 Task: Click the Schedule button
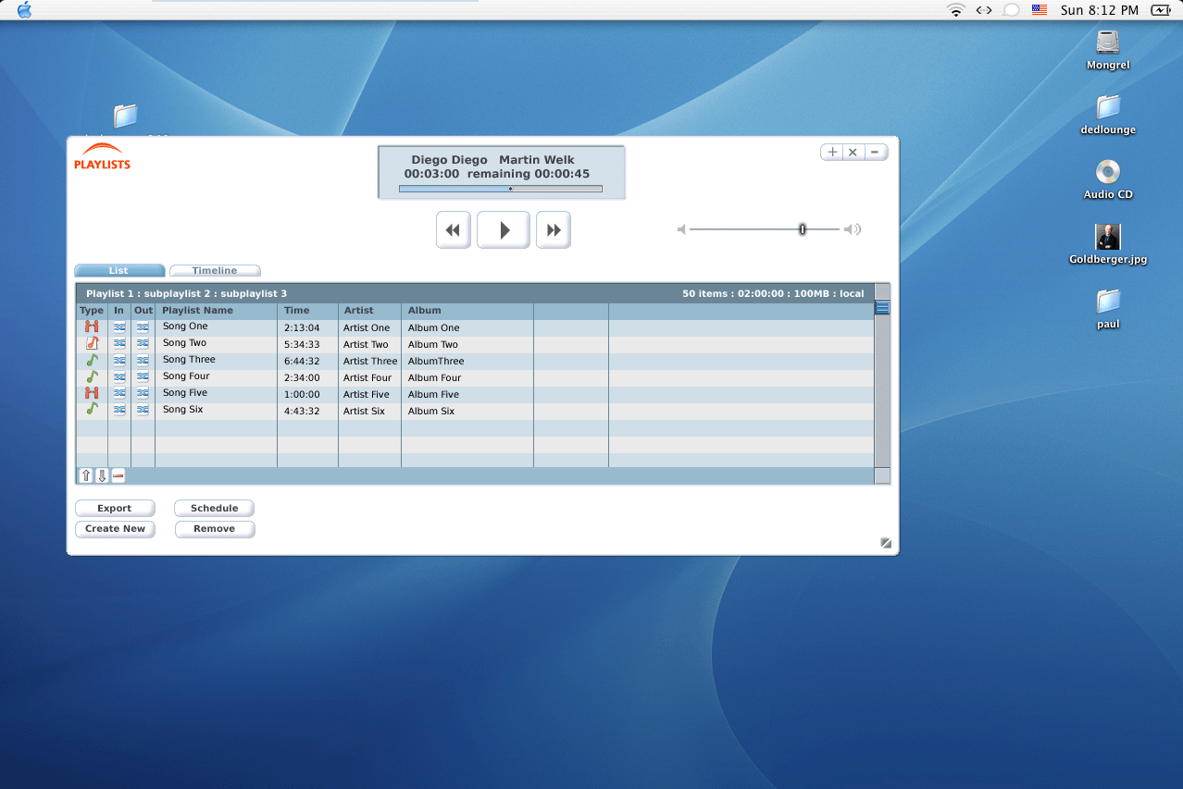[x=215, y=509]
